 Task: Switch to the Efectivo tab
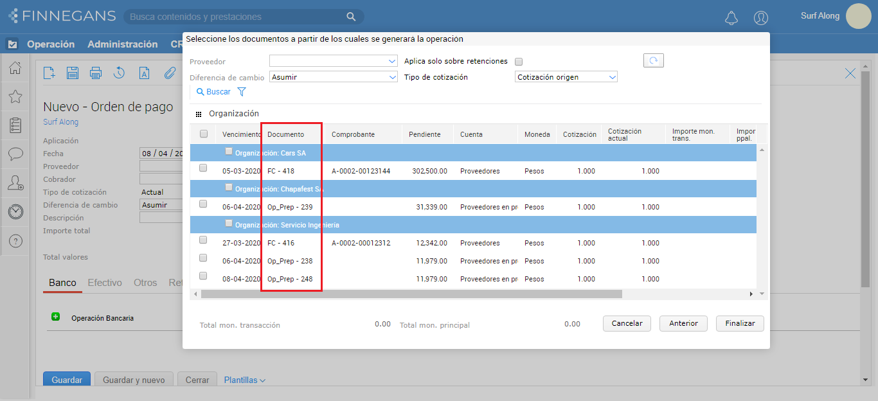pos(105,283)
